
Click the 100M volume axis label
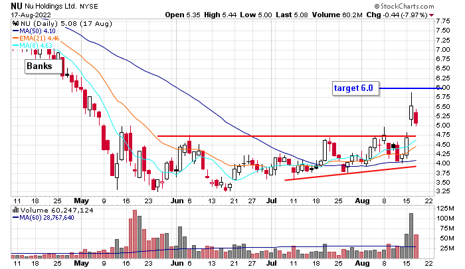click(x=445, y=219)
